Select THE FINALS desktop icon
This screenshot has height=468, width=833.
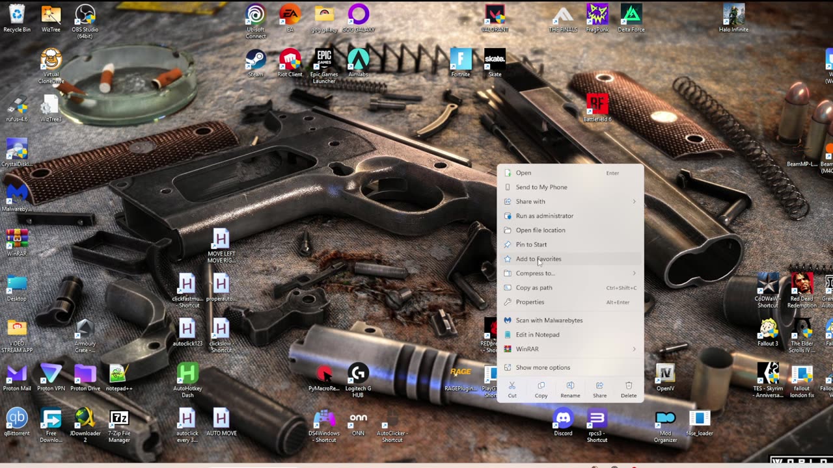563,18
